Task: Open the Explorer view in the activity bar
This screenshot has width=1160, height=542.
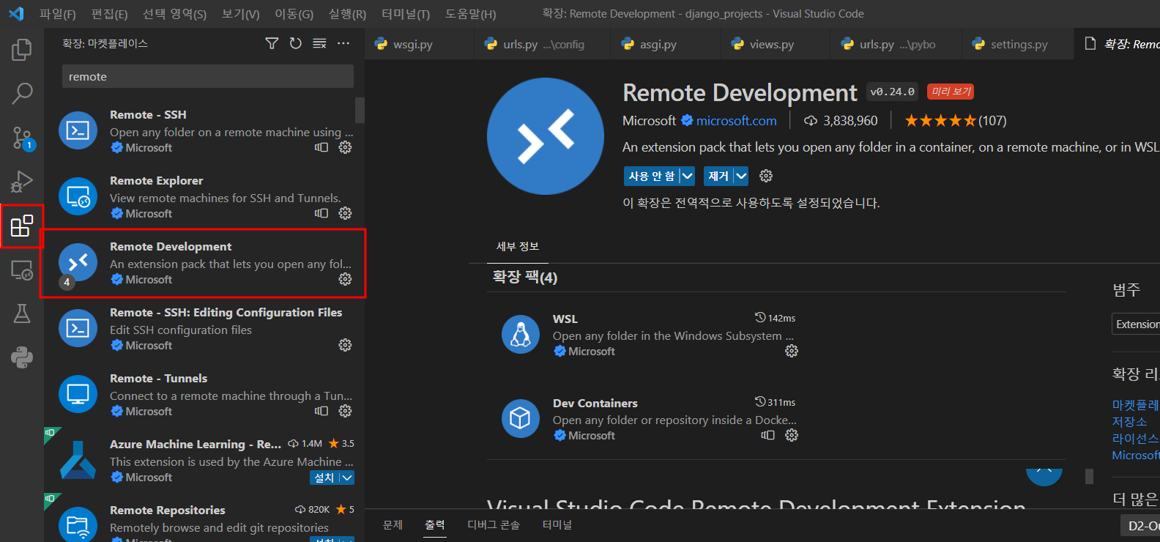Action: (22, 50)
